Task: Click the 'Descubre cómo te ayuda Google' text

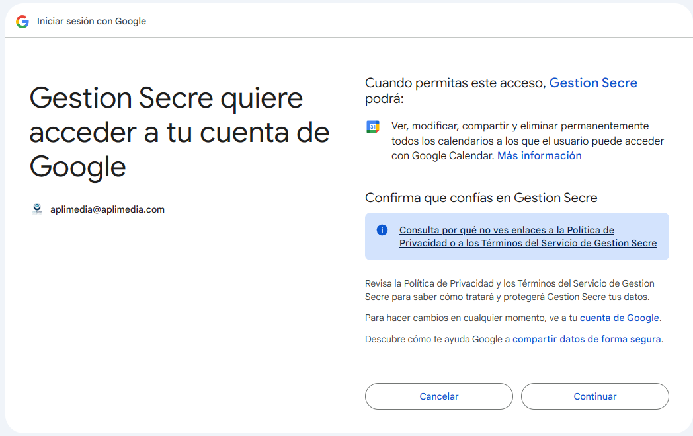Action: coord(438,339)
